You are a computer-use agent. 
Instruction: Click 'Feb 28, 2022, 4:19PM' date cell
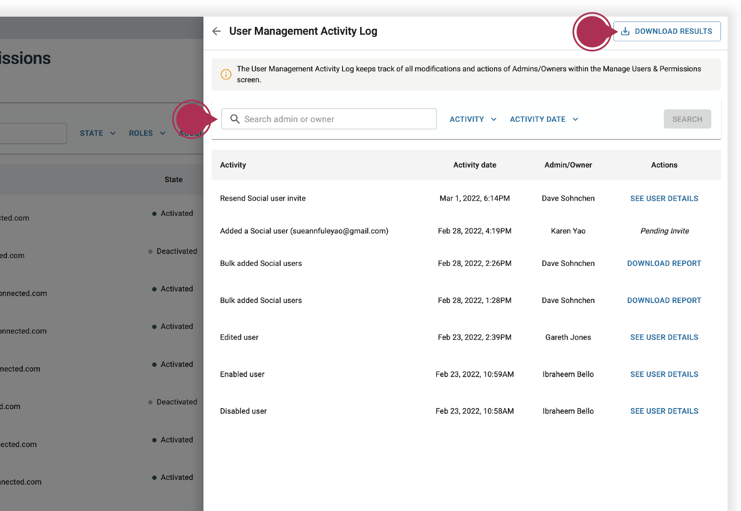475,231
